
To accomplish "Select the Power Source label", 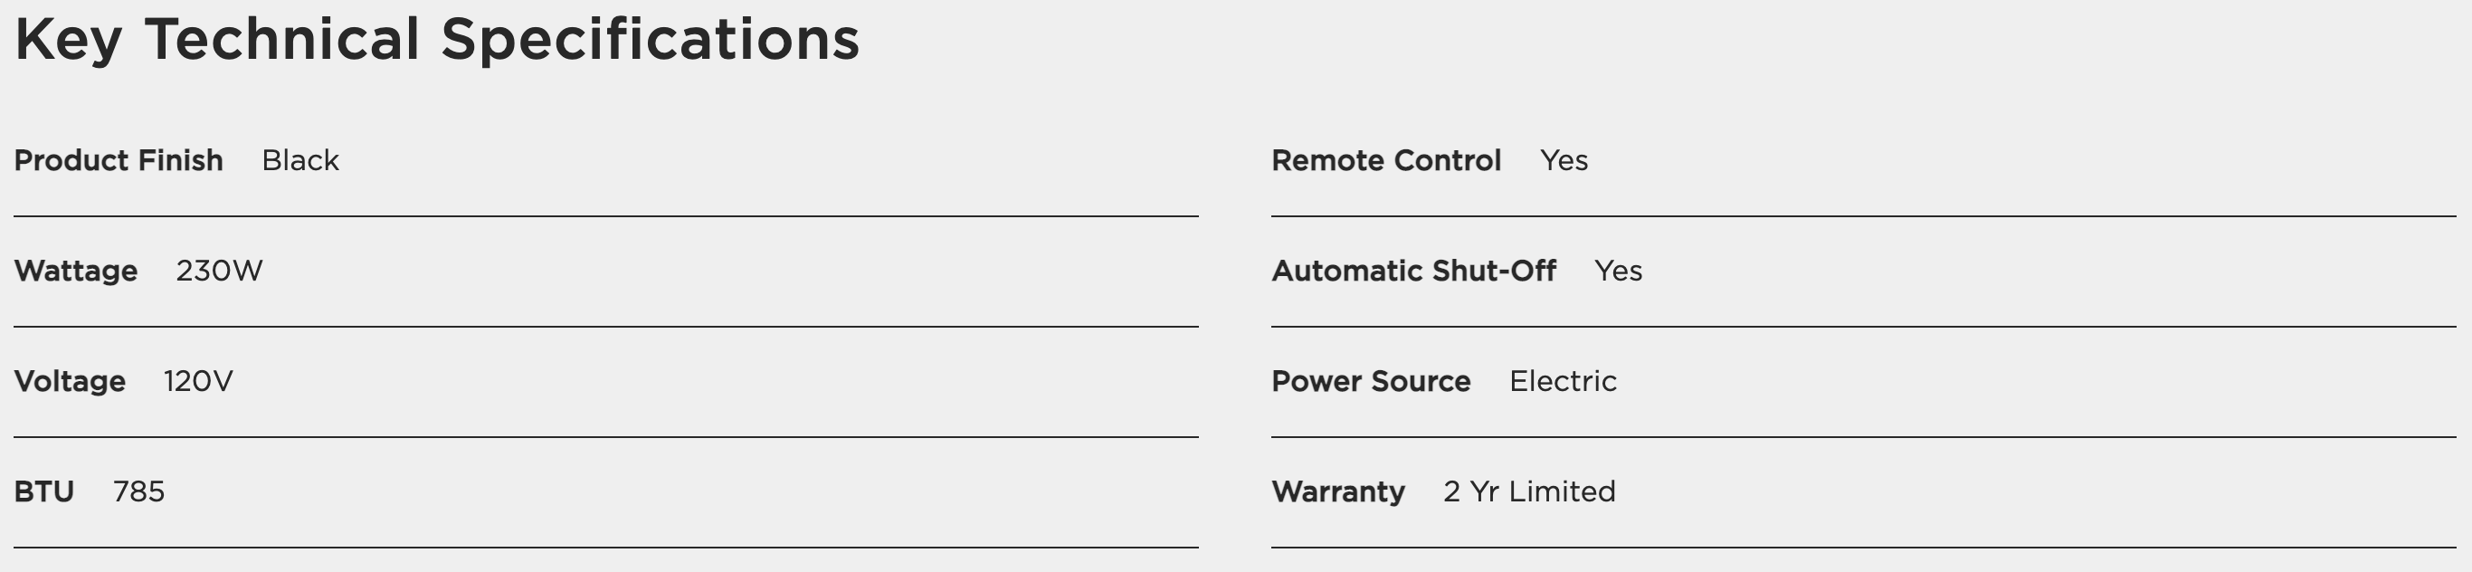I will tap(1370, 381).
